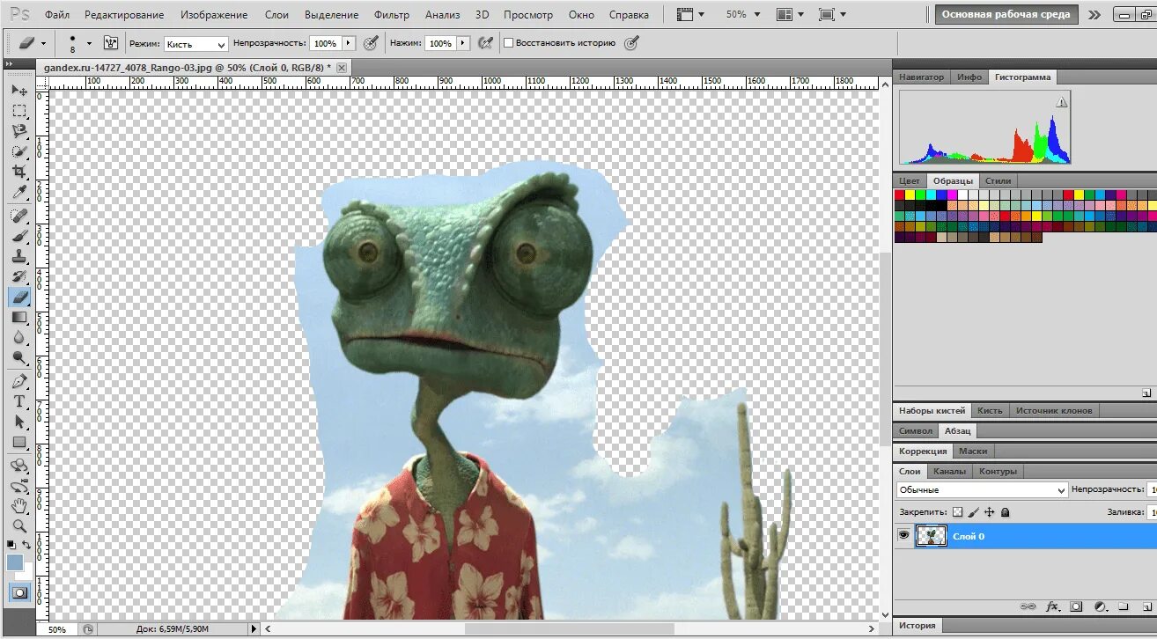Select the Blur tool
1157x639 pixels.
coord(19,337)
